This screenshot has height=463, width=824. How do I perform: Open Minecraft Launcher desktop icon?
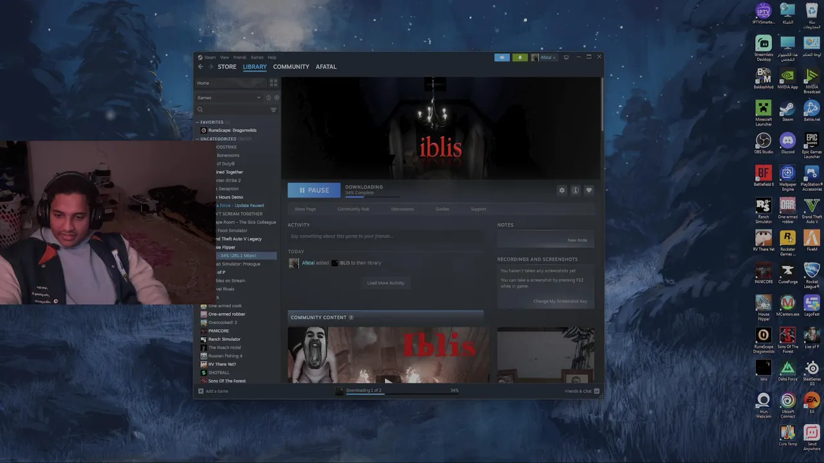tap(763, 113)
